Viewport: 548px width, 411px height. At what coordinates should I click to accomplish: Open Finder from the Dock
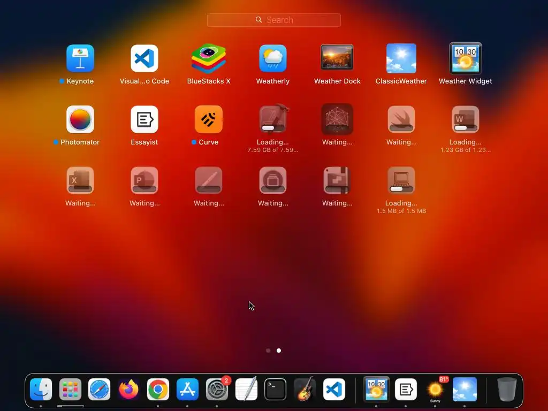[41, 390]
